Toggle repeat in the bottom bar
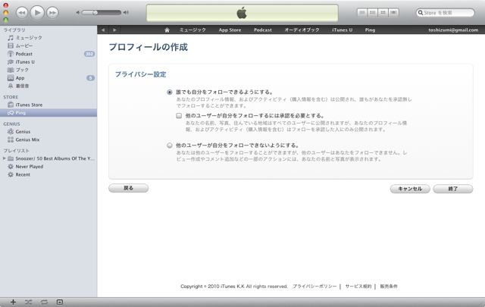Screen dimensions: 485x307 (x=44, y=302)
